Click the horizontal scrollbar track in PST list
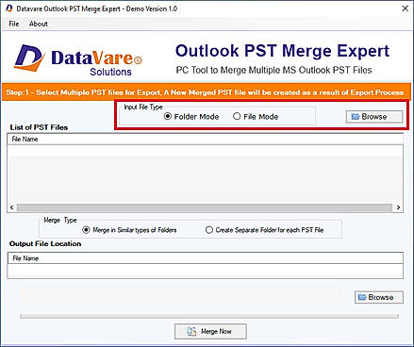This screenshot has height=347, width=414. point(205,207)
